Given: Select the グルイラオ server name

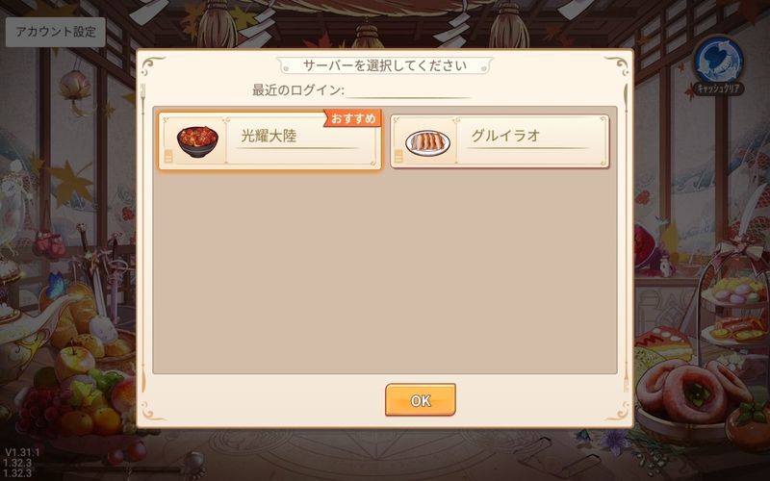Looking at the screenshot, I should (505, 136).
